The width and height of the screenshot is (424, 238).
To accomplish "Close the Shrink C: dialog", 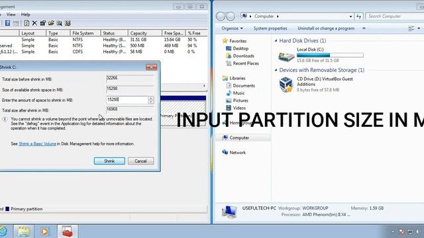I will pos(151,67).
